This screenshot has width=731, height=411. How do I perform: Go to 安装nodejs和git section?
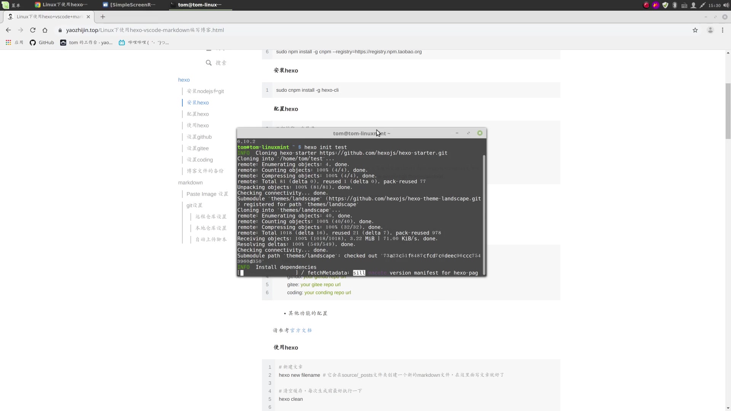205,91
